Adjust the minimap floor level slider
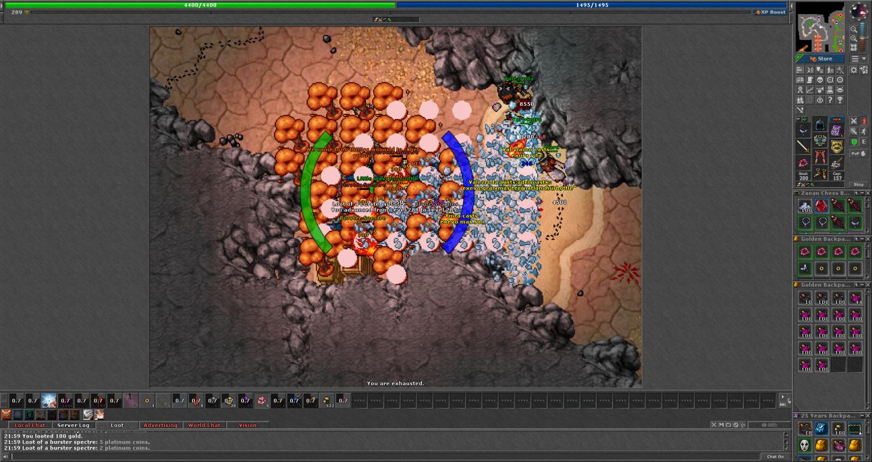This screenshot has height=462, width=872. point(863,37)
